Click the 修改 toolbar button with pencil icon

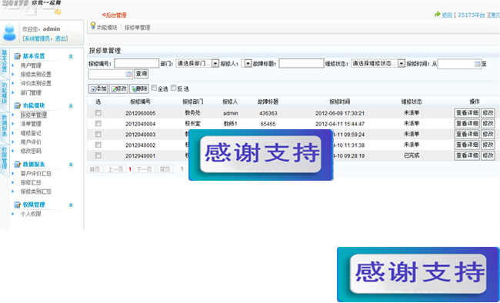pyautogui.click(x=118, y=88)
